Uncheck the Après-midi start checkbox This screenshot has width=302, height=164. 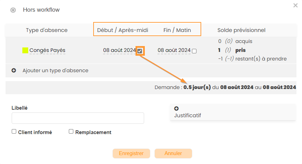pos(140,51)
